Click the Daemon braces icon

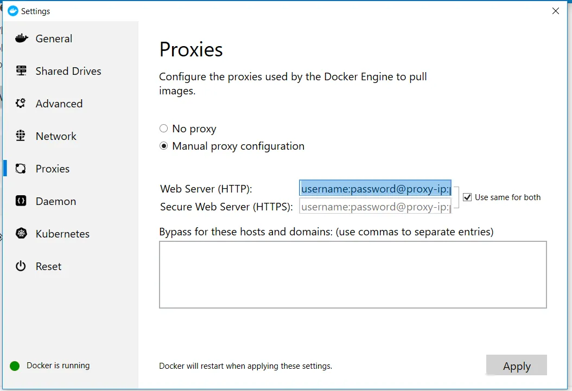pos(21,201)
